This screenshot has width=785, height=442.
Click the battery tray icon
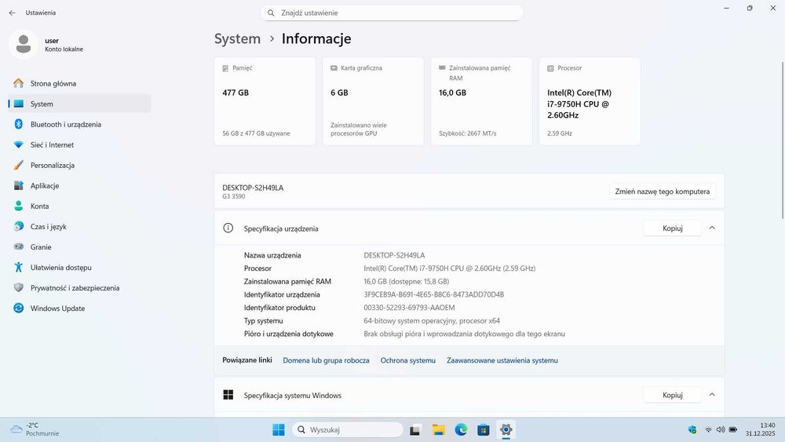tap(733, 429)
